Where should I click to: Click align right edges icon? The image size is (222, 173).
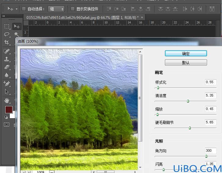148,9
